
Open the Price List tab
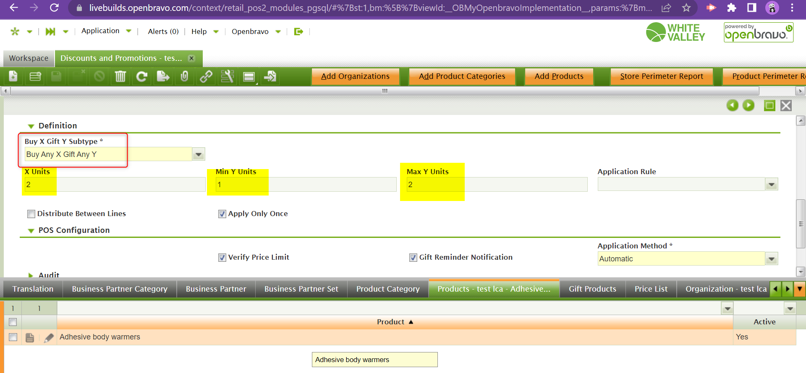click(x=651, y=289)
